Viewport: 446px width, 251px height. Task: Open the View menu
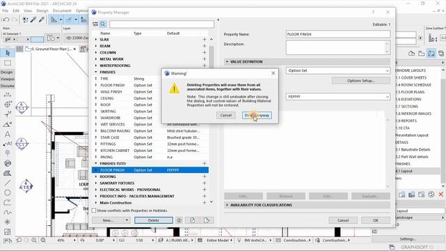coord(28,11)
